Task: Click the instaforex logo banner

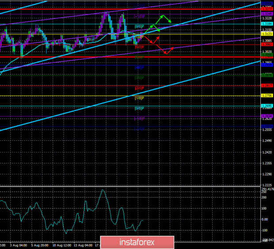Action: click(137, 242)
